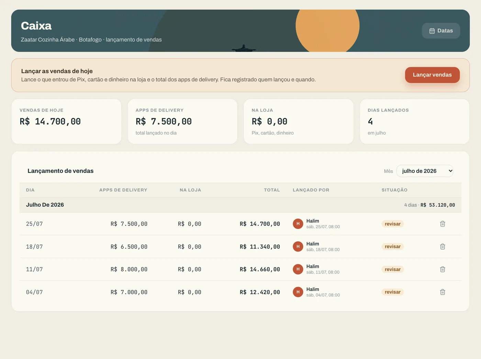Click the Julho De 2026 group row
This screenshot has height=359, width=481.
click(x=240, y=205)
